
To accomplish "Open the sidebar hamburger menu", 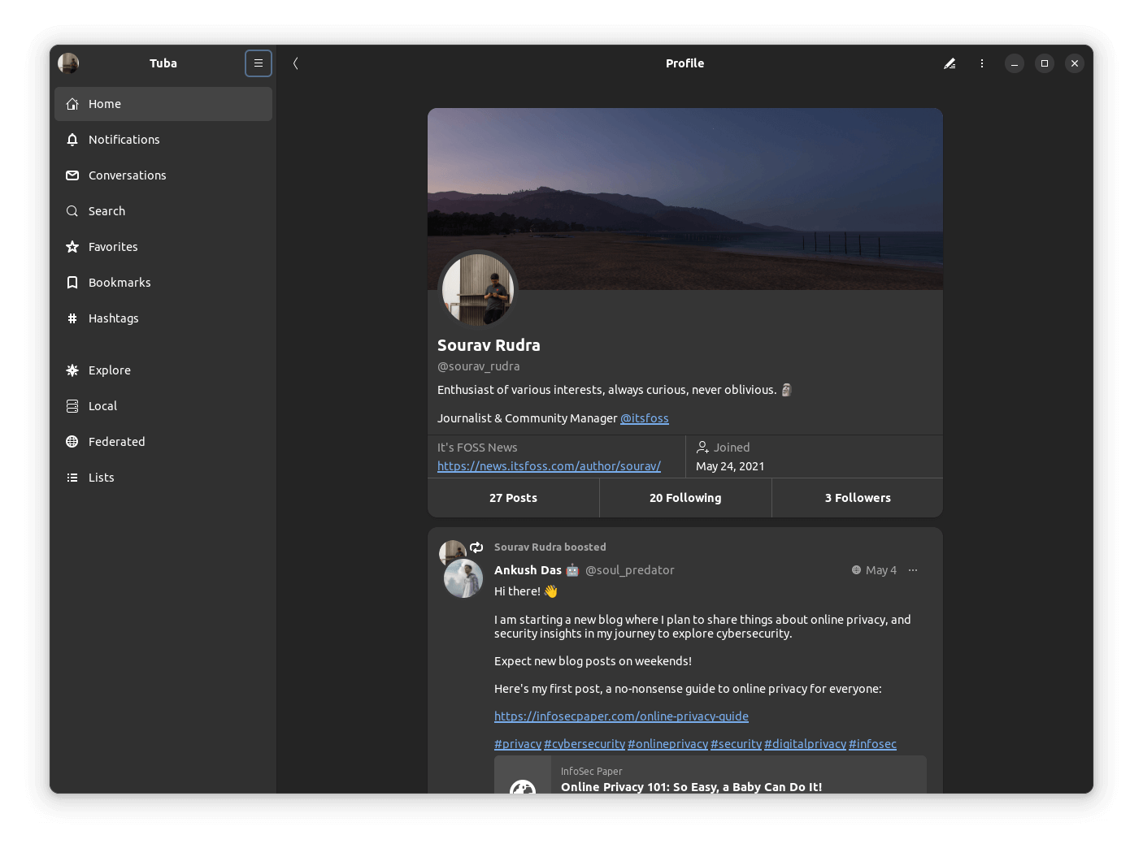I will point(258,63).
